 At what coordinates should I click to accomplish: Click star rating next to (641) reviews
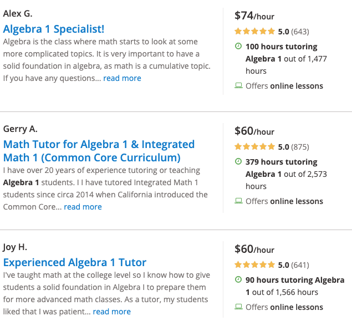pyautogui.click(x=254, y=264)
